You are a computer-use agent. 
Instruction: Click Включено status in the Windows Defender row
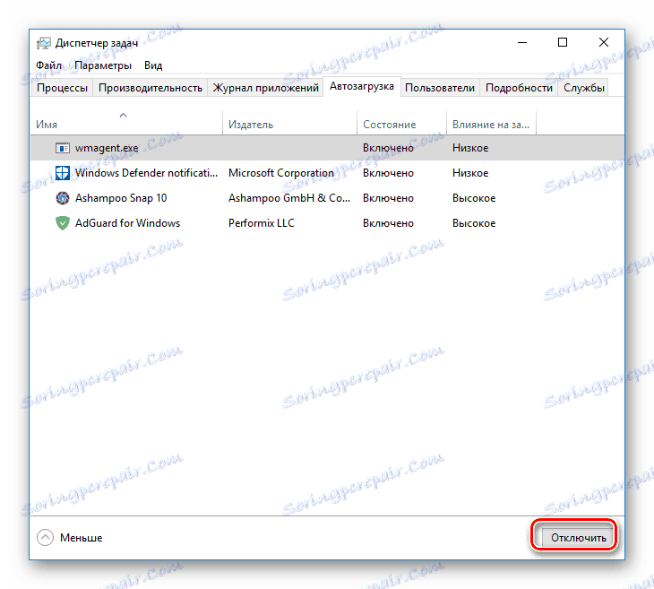(388, 173)
